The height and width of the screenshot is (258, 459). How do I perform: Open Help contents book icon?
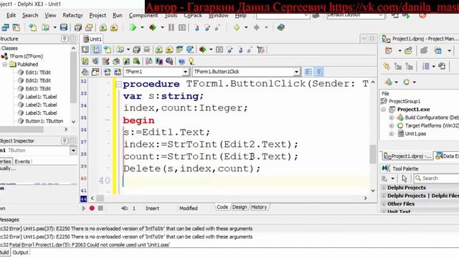pos(280,28)
